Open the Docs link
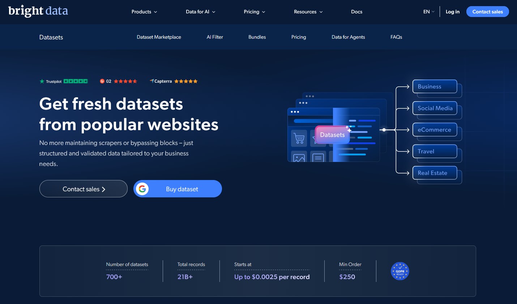This screenshot has width=517, height=304. coord(357,12)
